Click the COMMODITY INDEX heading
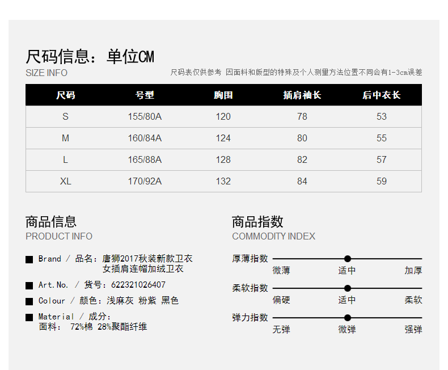The height and width of the screenshot is (370, 448). [x=274, y=236]
